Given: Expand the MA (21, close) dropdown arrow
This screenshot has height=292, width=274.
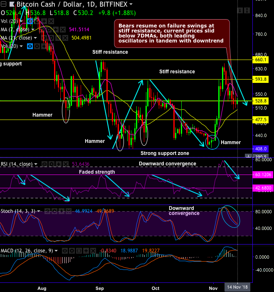Looking at the screenshot, I should (x=35, y=38).
